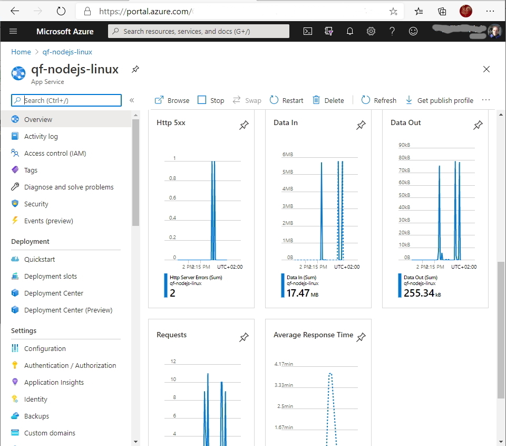Pin the Http 5xx chart to dashboard
This screenshot has height=446, width=506.
(x=244, y=125)
